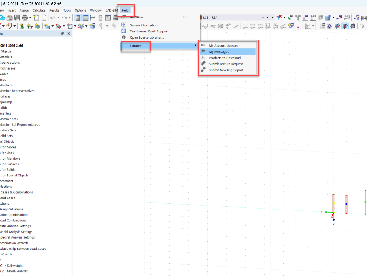
Task: Open the Options menu
Action: 80,10
